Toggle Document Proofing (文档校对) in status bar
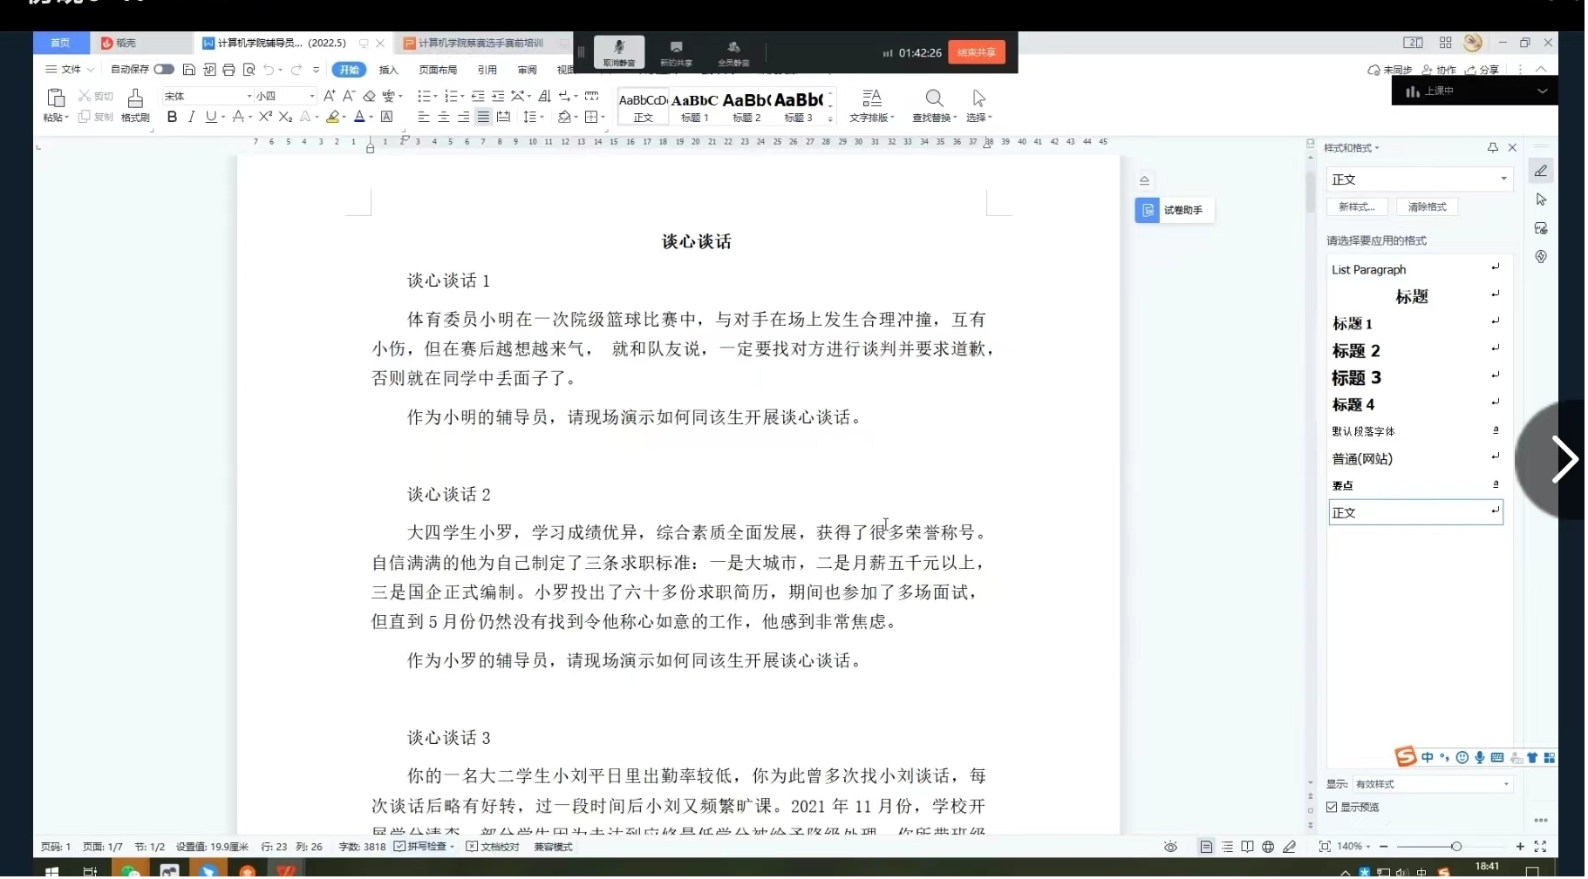 493,847
